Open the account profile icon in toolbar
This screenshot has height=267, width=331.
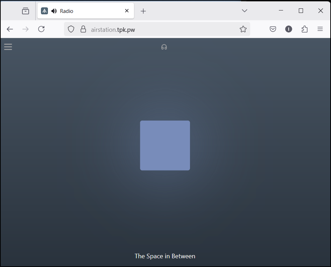289,29
